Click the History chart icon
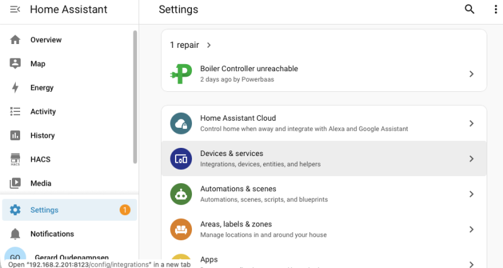The image size is (503, 268). click(15, 135)
